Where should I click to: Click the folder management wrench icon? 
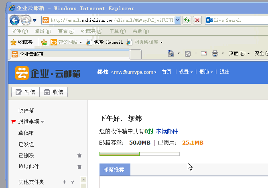point(73,182)
